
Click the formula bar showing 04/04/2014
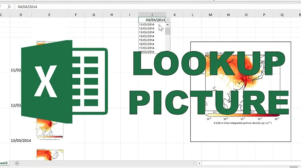tap(158, 7)
